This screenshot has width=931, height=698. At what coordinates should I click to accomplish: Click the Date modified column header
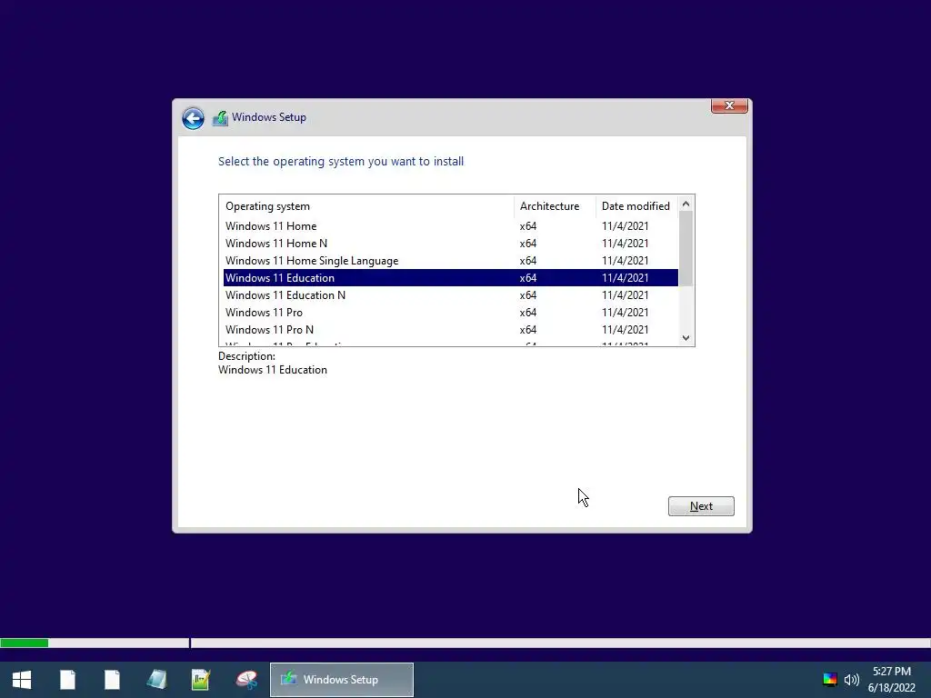(x=636, y=206)
